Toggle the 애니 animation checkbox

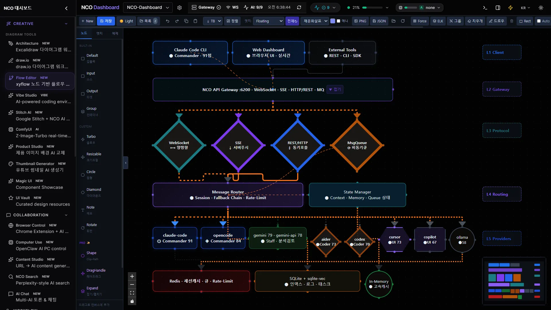pos(338,21)
